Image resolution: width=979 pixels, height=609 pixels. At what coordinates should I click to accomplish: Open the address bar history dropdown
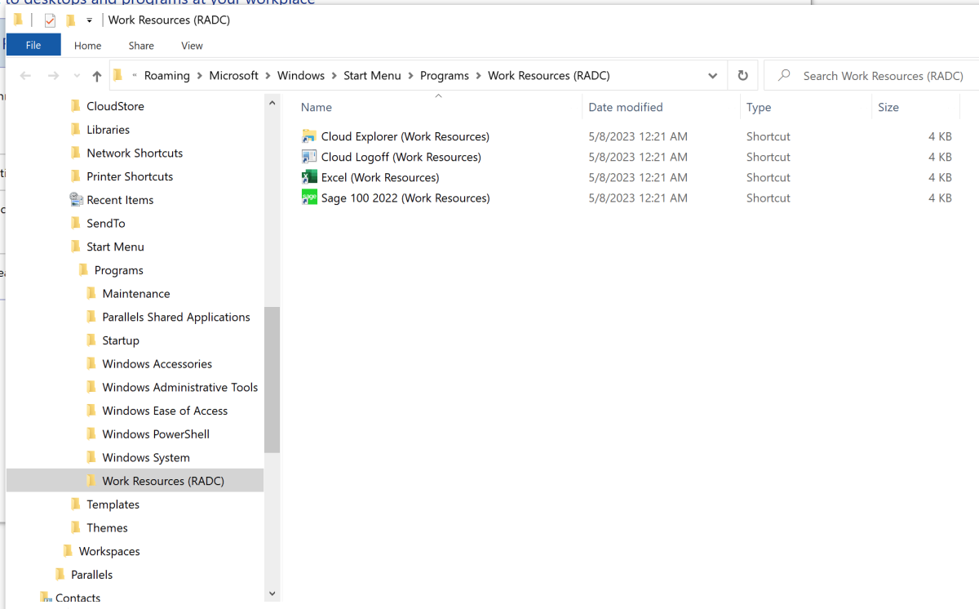712,75
